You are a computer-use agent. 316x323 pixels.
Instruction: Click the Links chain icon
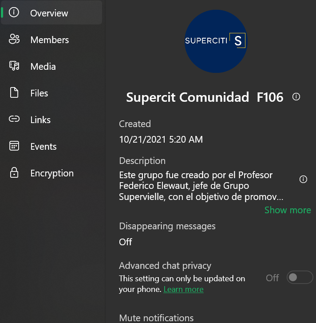[x=14, y=119]
